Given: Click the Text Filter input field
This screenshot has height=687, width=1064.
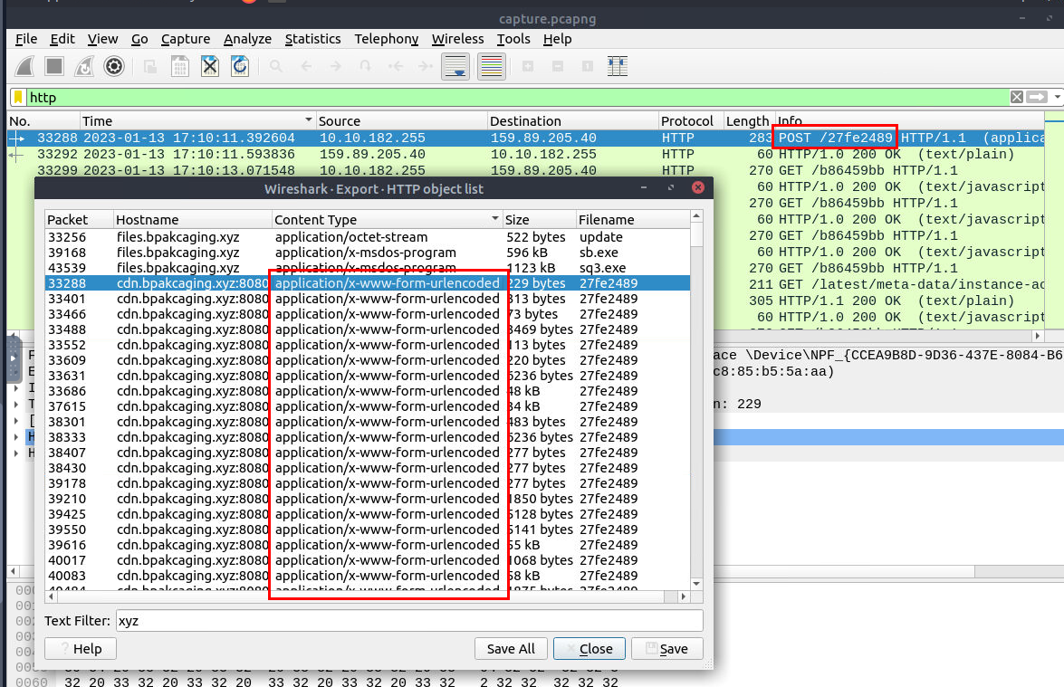Looking at the screenshot, I should pos(408,621).
